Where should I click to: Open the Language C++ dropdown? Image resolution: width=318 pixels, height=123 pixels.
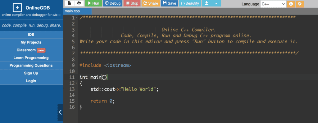pos(273,4)
